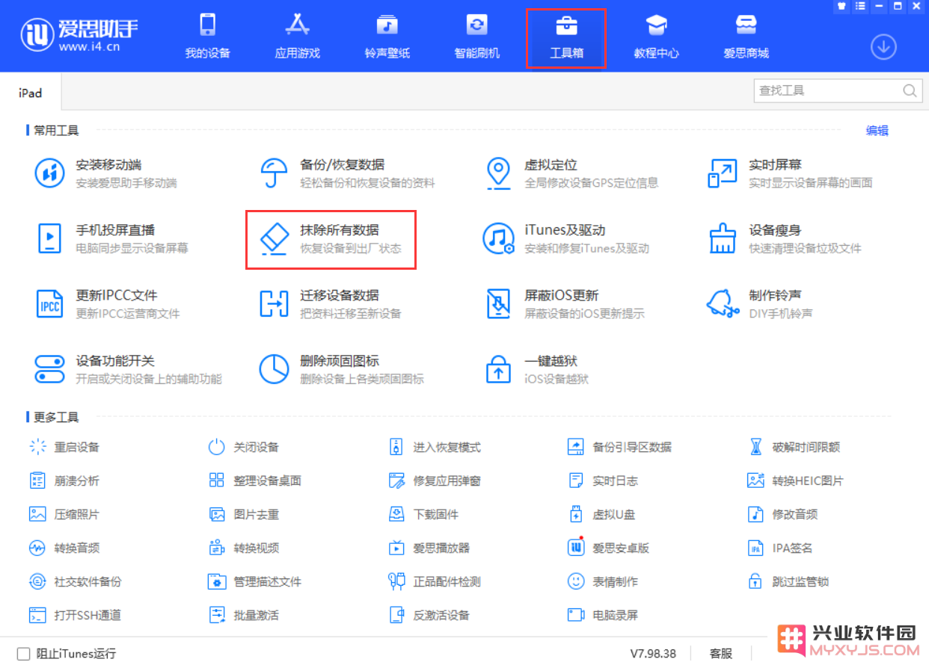Open 图片去重 tool
Screen dimensions: 929x668
pos(244,514)
